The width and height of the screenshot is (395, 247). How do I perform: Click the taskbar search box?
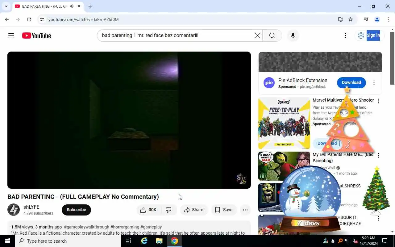tap(68, 241)
